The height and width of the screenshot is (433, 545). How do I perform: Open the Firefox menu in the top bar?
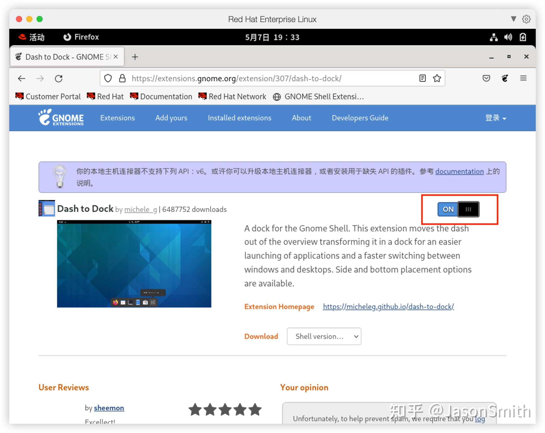pos(81,37)
